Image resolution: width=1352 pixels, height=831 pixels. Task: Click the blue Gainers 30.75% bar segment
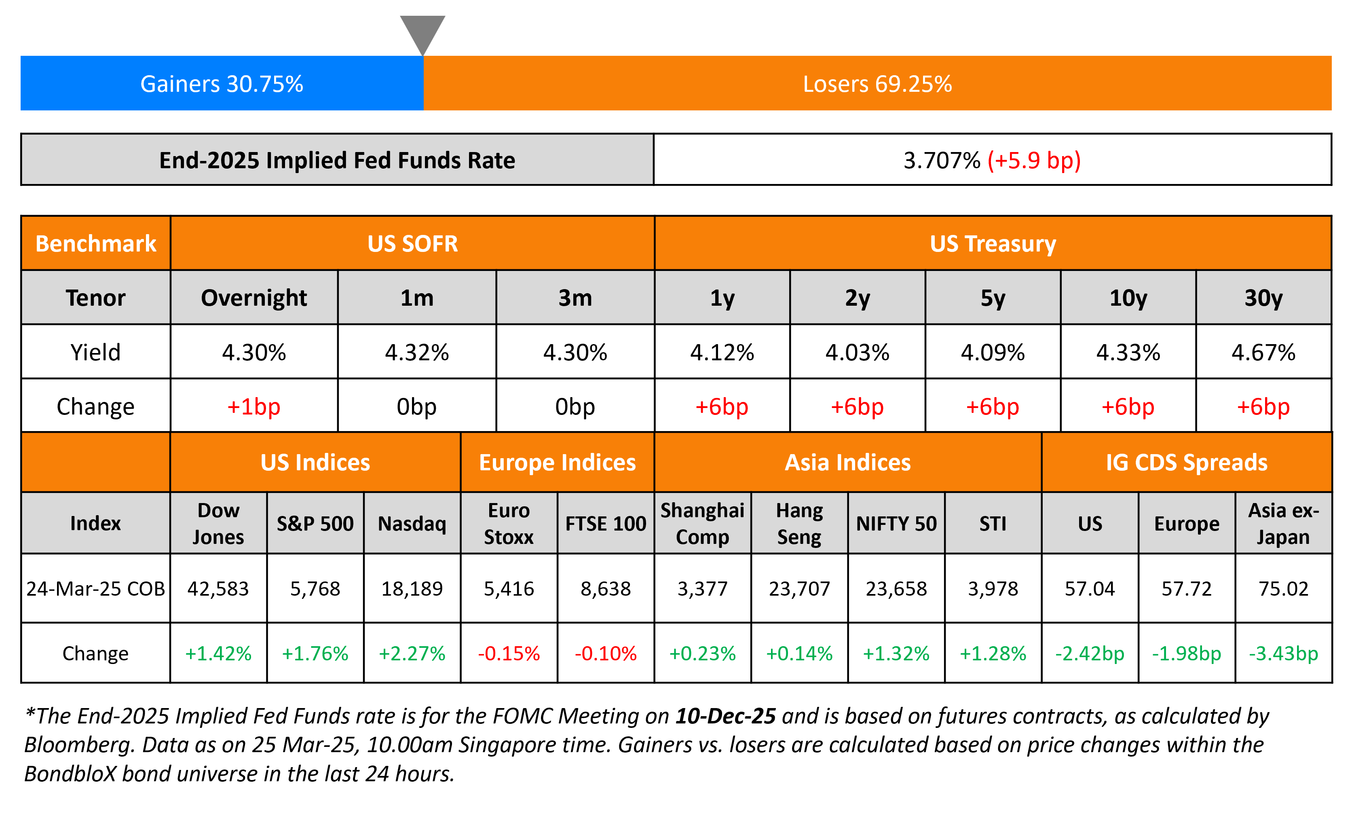point(222,84)
